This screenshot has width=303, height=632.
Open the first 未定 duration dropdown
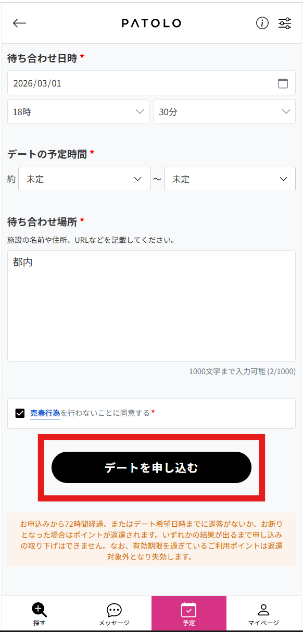(84, 179)
